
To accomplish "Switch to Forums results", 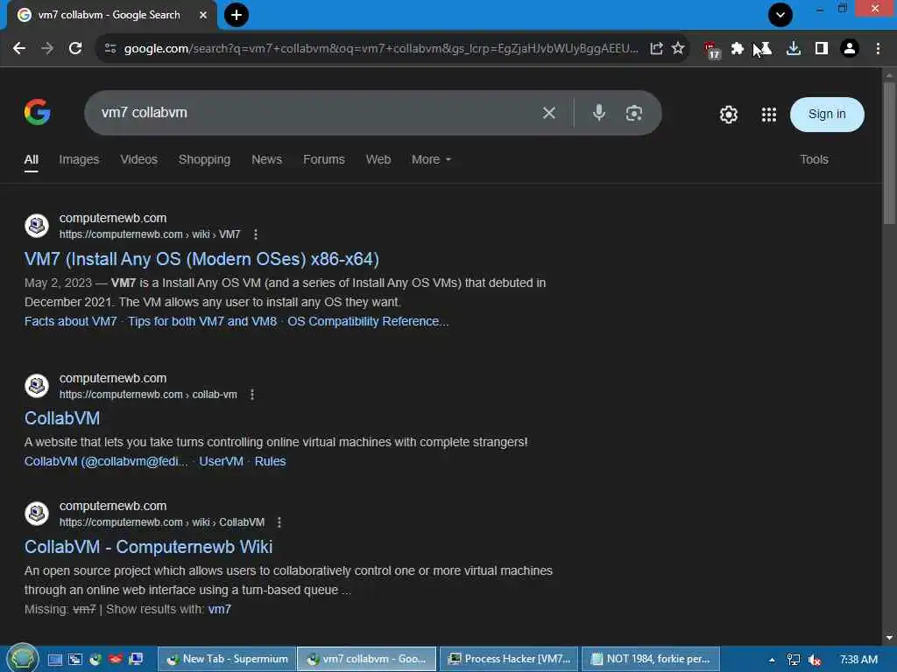I will [x=324, y=159].
